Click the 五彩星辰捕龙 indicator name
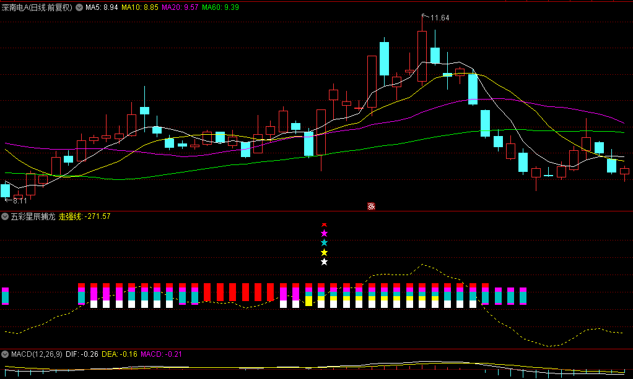Screen dimensions: 633x379 (33, 216)
